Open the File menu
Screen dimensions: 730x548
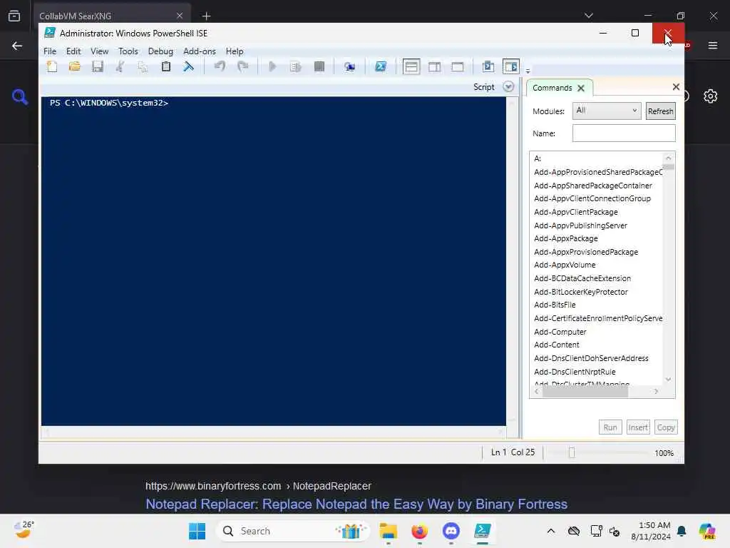pyautogui.click(x=50, y=51)
